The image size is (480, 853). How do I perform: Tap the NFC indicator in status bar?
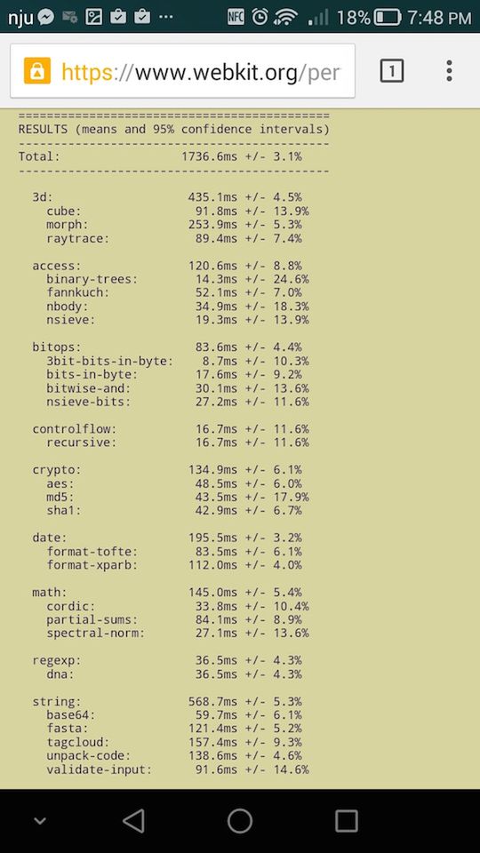coord(236,18)
